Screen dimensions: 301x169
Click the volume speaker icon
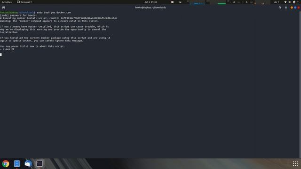(x=290, y=2)
